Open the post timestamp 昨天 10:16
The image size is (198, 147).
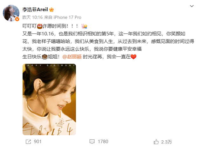click(x=32, y=17)
